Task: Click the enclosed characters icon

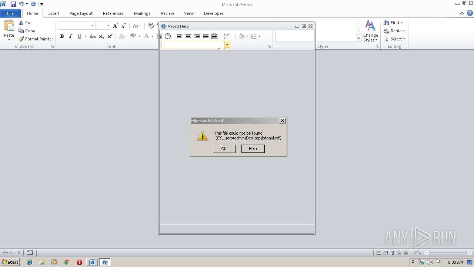Action: pyautogui.click(x=168, y=36)
